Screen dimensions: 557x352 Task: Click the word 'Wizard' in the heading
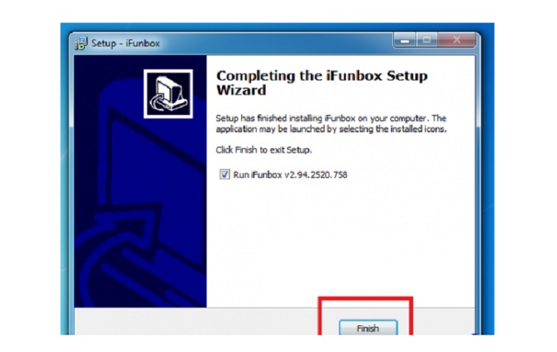(241, 90)
